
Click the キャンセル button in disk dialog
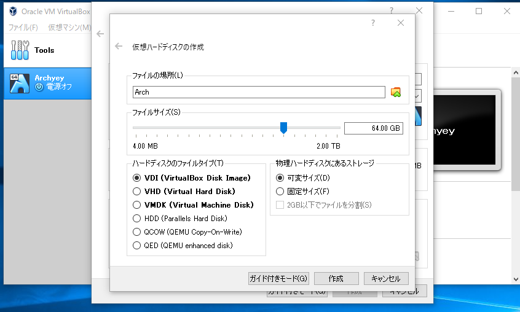tap(386, 279)
